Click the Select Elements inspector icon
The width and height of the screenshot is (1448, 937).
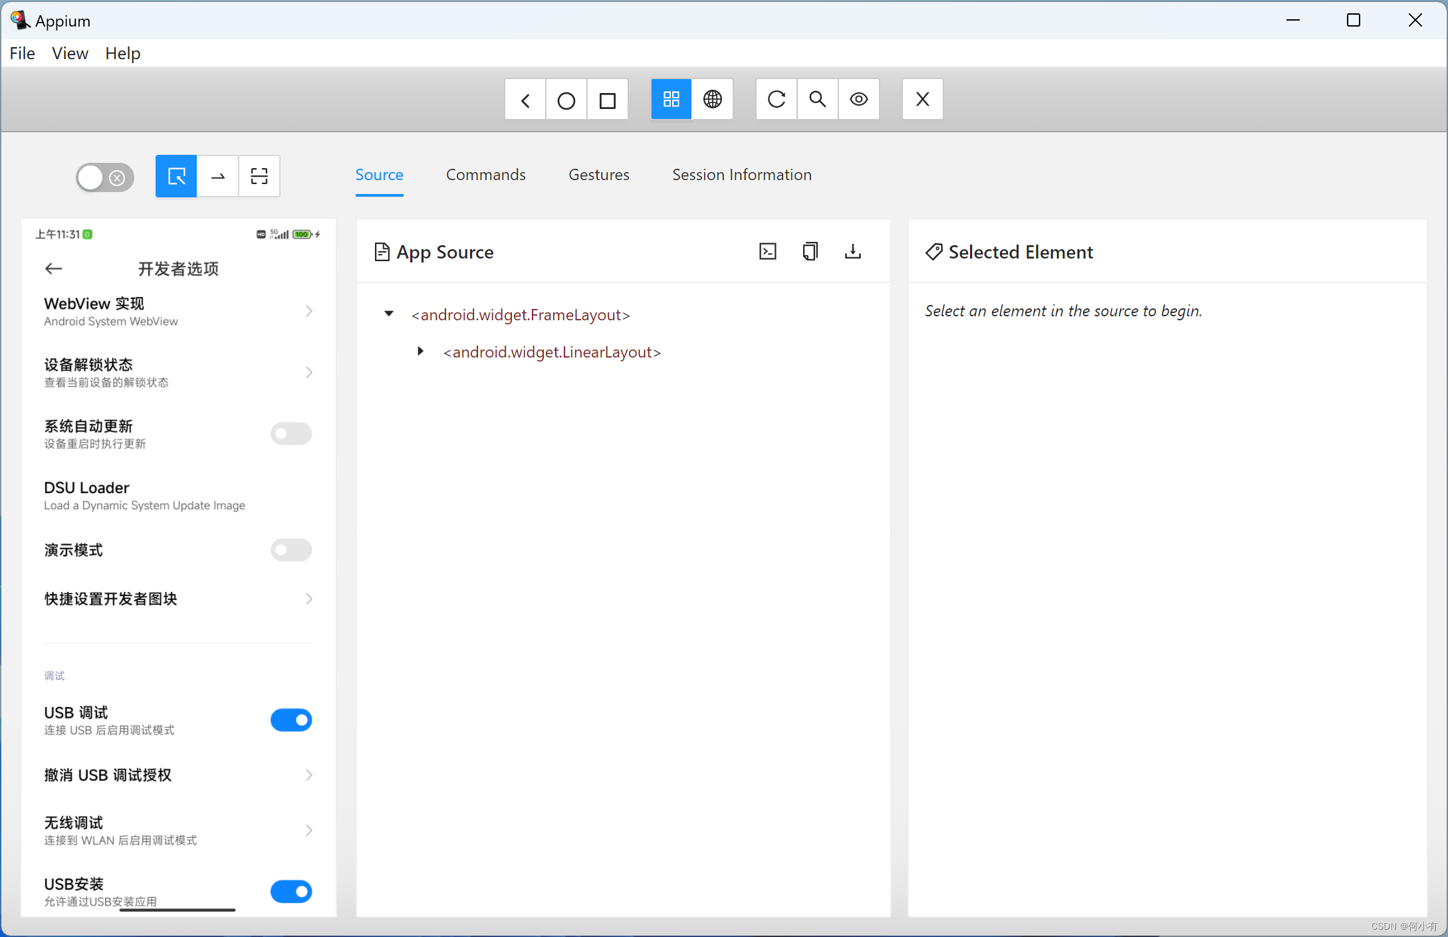click(176, 176)
